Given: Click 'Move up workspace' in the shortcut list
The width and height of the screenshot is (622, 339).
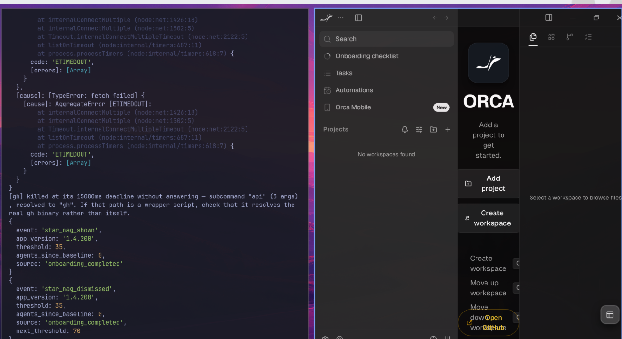Looking at the screenshot, I should pos(488,288).
